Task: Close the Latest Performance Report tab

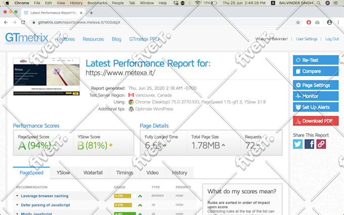Action: (81, 13)
